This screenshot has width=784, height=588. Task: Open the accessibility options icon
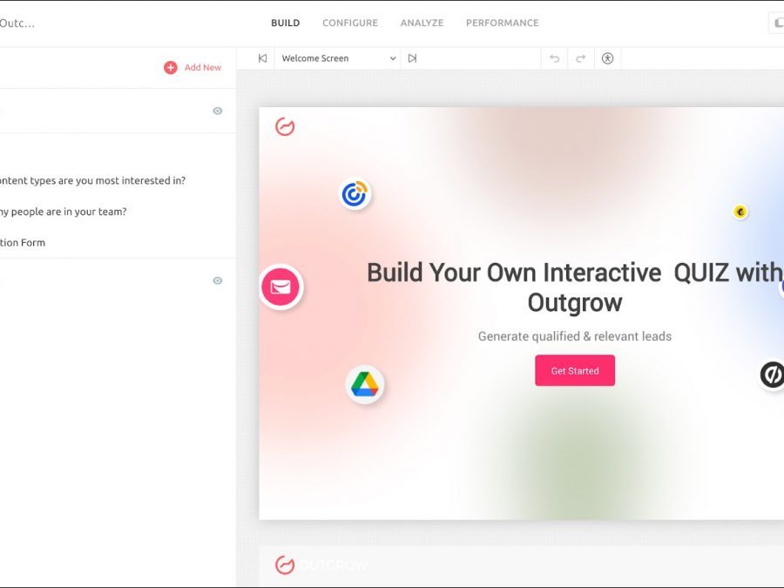coord(607,58)
